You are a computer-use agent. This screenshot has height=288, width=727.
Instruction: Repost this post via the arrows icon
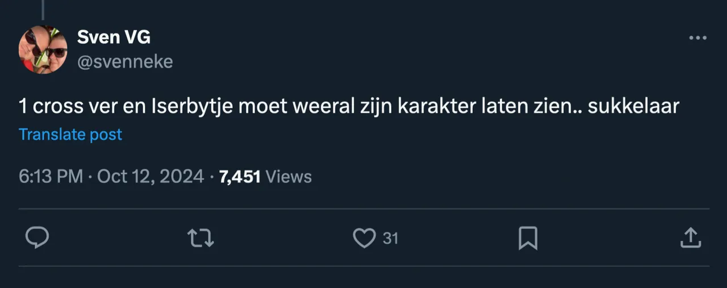point(200,238)
